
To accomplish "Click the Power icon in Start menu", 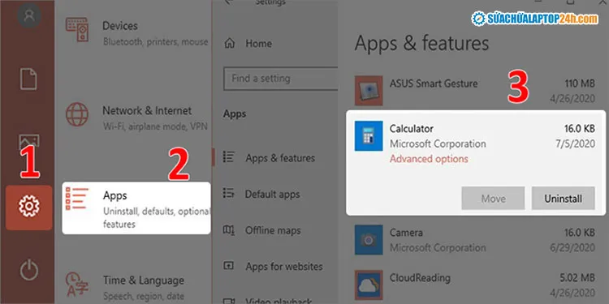I will click(x=29, y=270).
